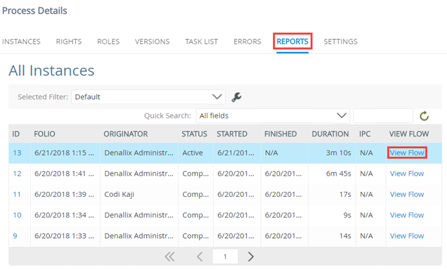
Task: Click the page number 1 box
Action: 225,257
